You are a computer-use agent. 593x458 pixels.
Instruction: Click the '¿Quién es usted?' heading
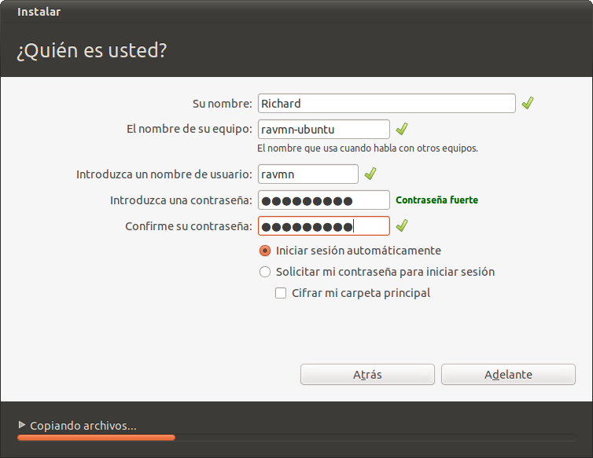(x=91, y=51)
